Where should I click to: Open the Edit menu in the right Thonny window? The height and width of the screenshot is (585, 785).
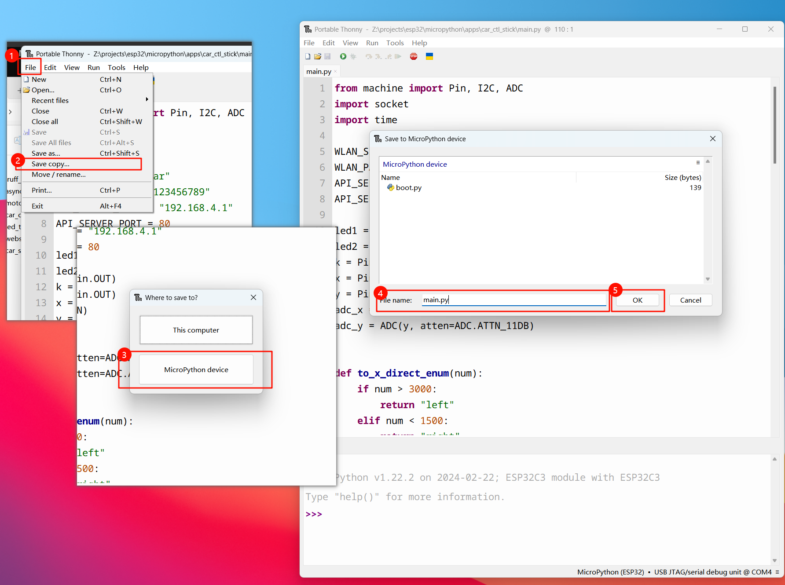tap(329, 43)
